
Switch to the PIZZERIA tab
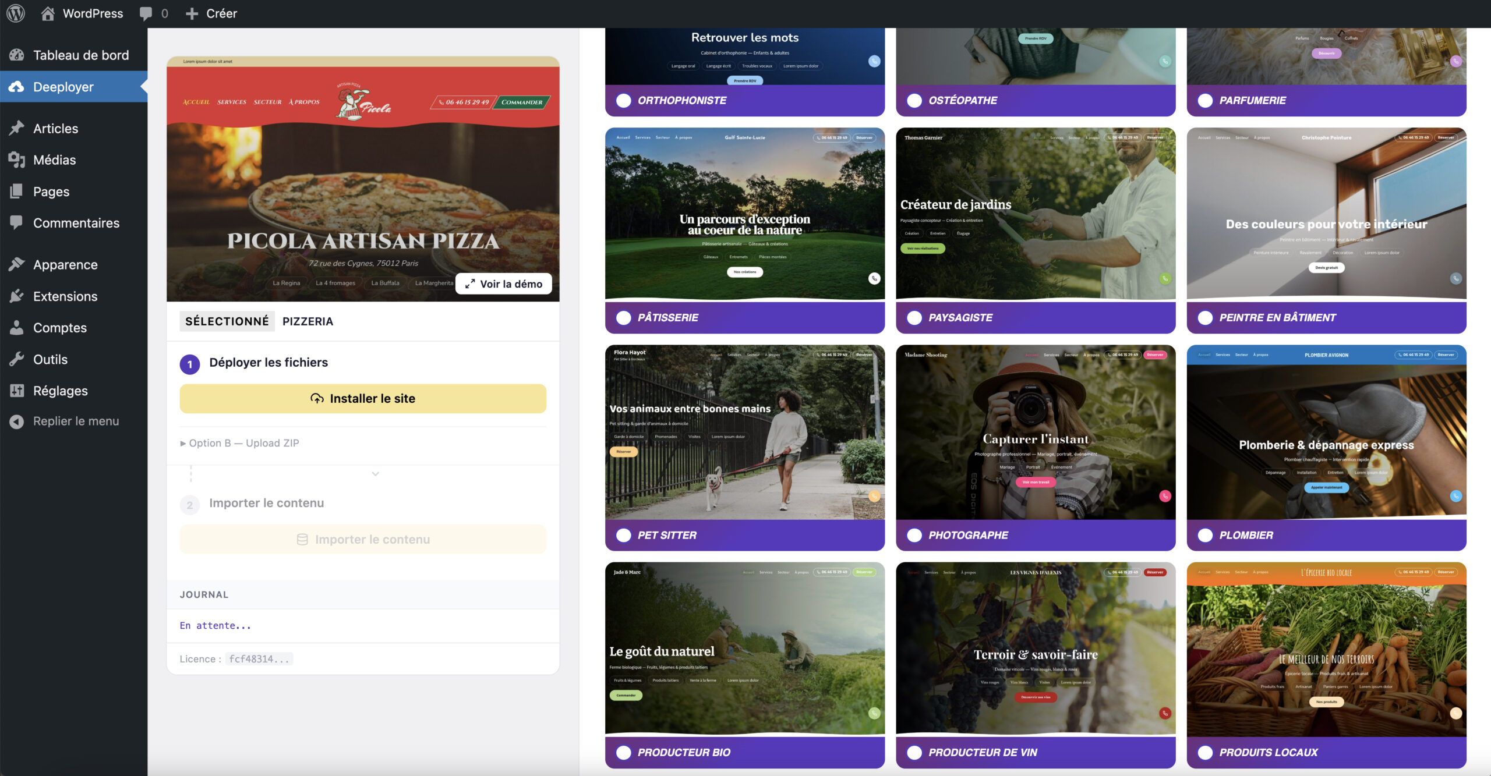click(x=308, y=321)
